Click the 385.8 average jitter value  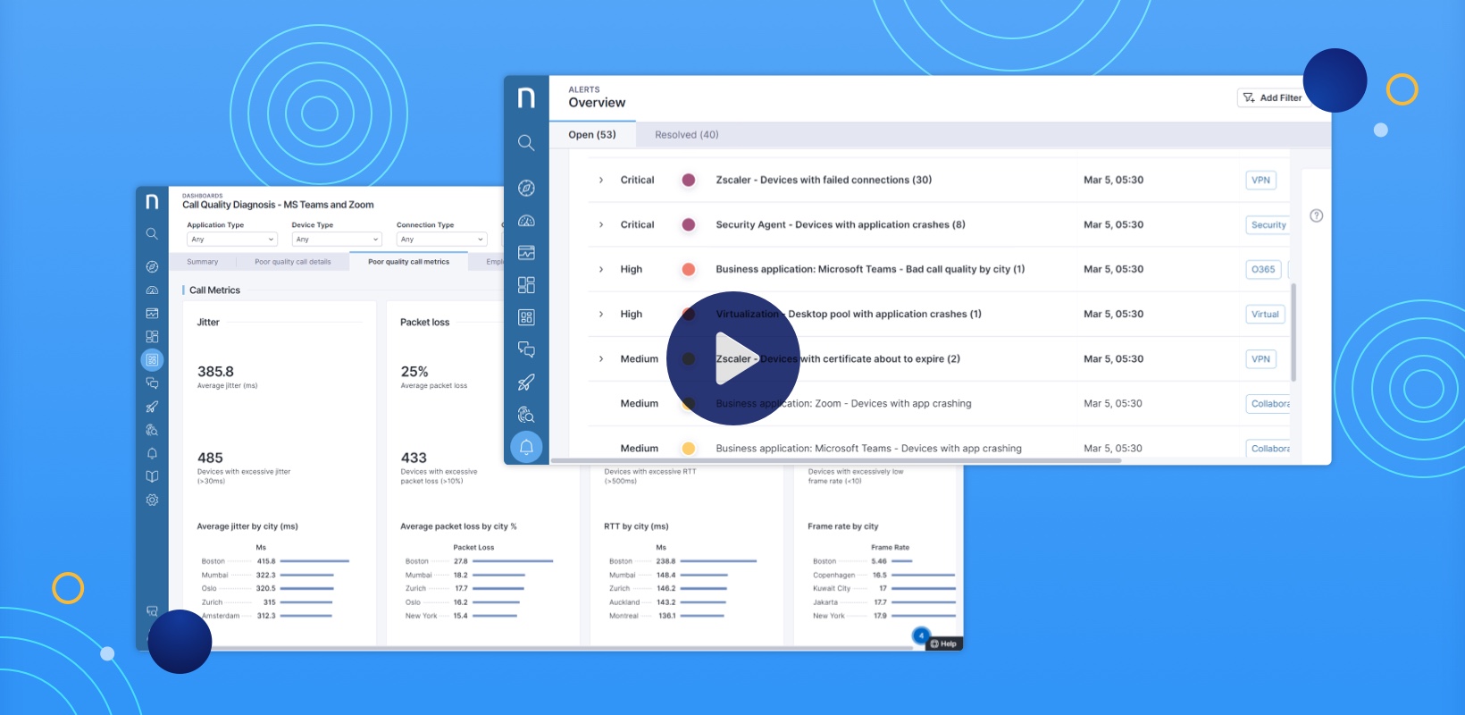coord(215,372)
